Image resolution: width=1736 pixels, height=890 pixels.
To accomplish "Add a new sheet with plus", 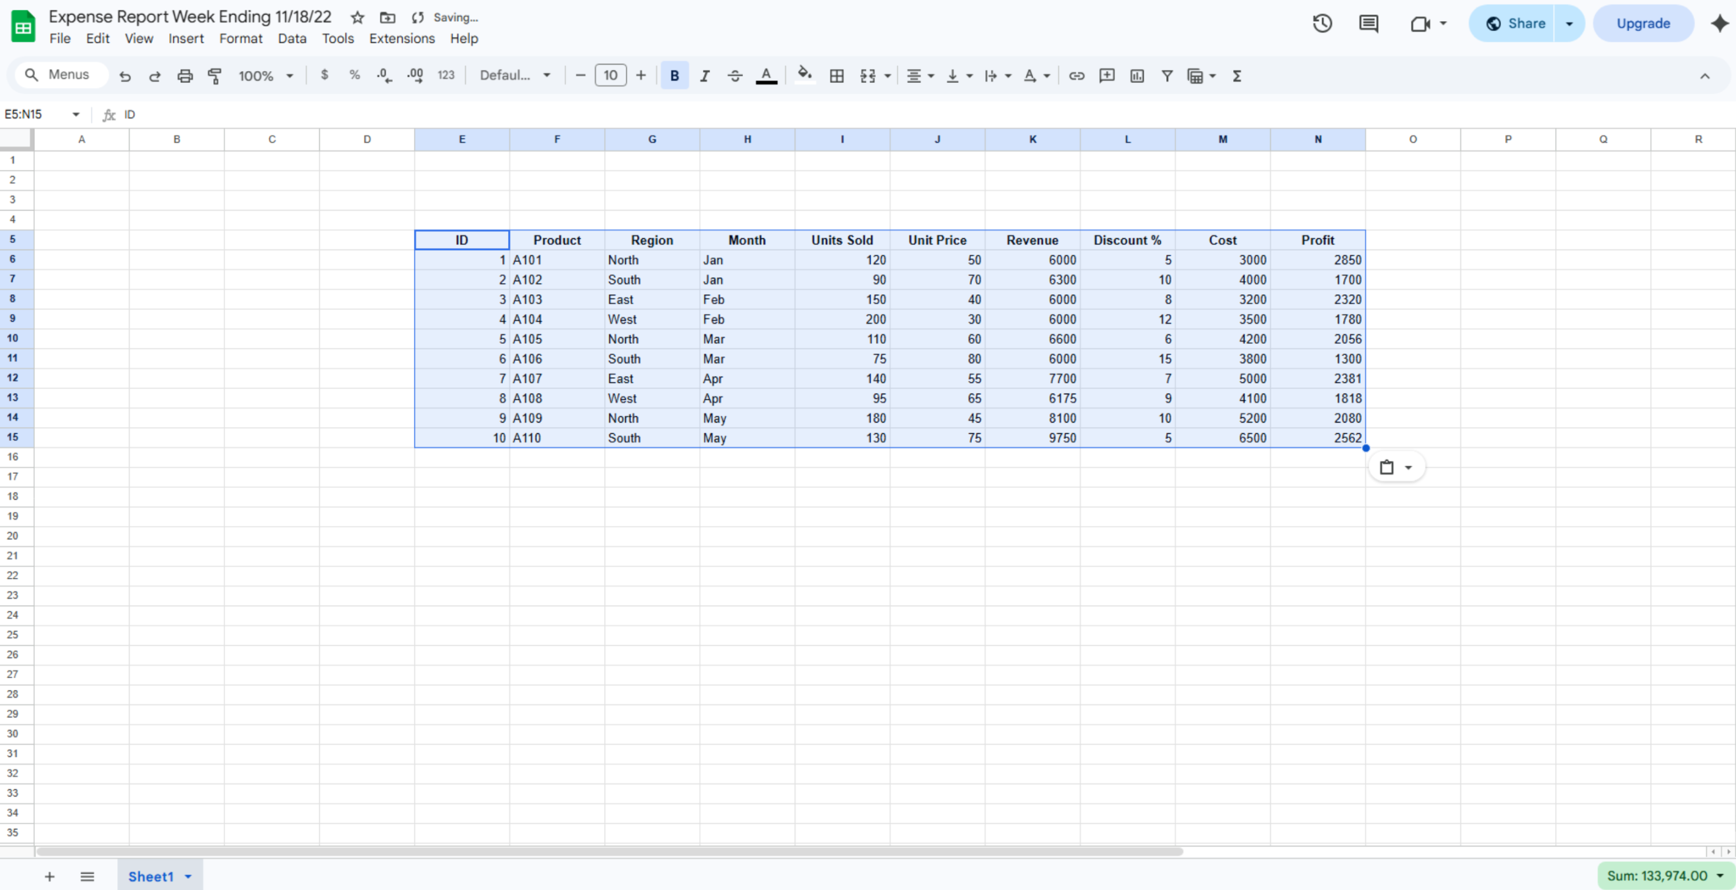I will pos(49,877).
